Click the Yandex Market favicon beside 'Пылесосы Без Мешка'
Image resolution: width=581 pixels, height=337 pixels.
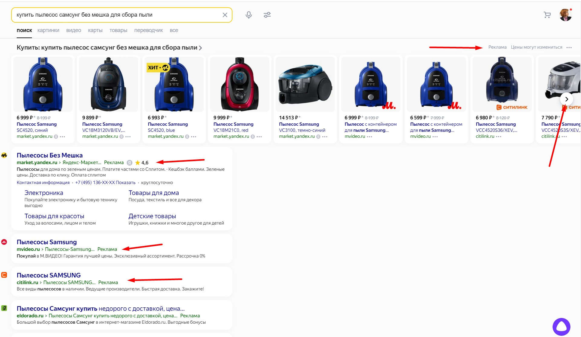pyautogui.click(x=4, y=155)
